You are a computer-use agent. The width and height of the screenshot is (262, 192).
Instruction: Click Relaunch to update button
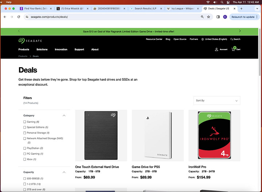[x=243, y=17]
